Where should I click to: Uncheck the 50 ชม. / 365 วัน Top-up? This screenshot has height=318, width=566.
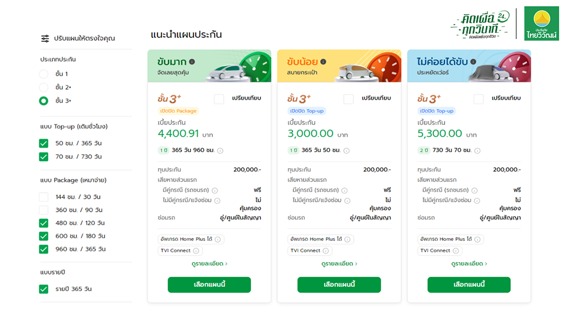pos(44,143)
